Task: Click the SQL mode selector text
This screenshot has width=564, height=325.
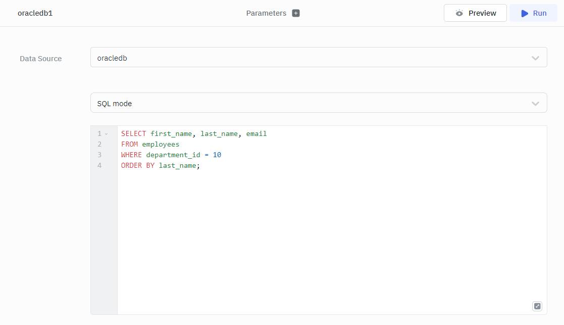Action: click(115, 104)
